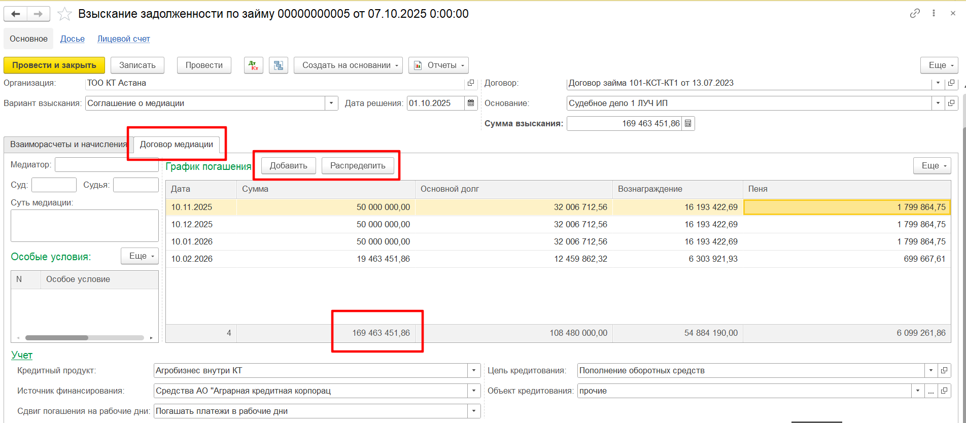Image resolution: width=966 pixels, height=423 pixels.
Task: Expand the Сдвиг погашения на рабочие дни dropdown
Action: click(x=474, y=411)
